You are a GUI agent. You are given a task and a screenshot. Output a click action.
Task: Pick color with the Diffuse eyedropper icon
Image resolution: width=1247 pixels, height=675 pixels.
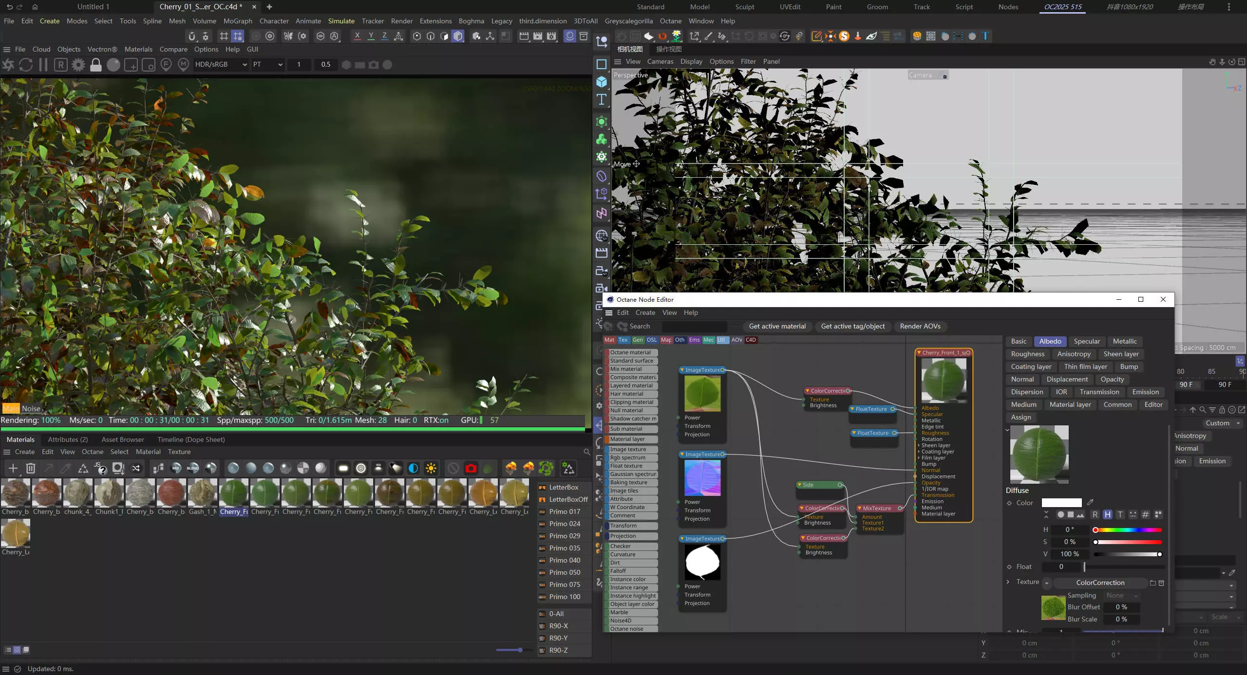coord(1091,502)
